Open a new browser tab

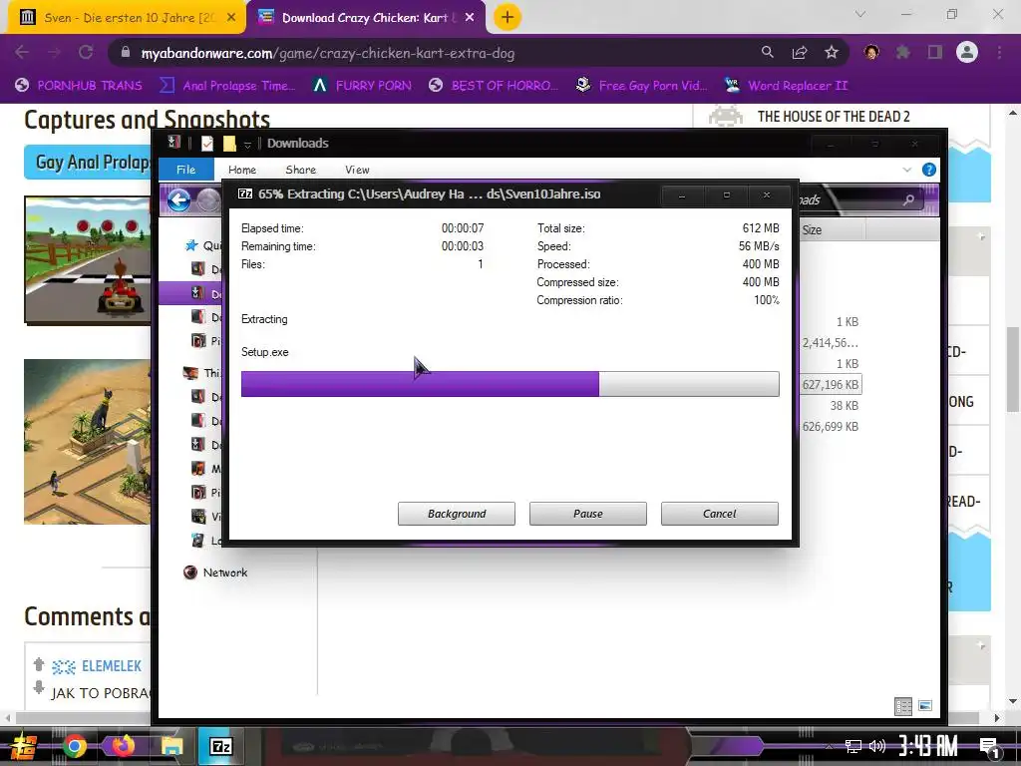pyautogui.click(x=508, y=18)
